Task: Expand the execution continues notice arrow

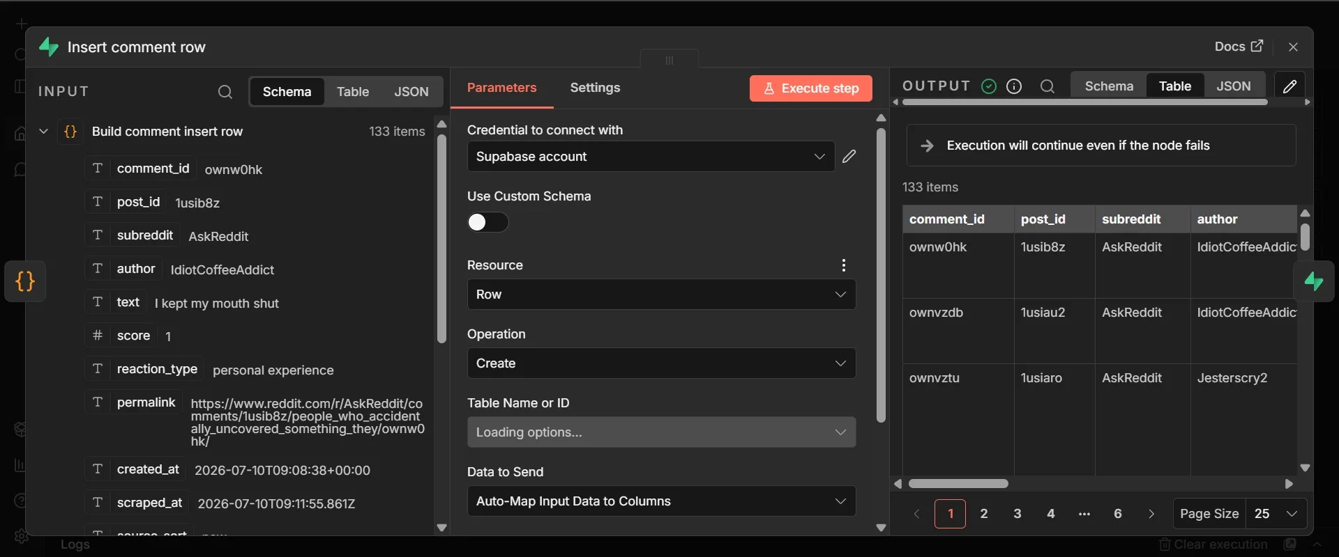Action: (927, 146)
